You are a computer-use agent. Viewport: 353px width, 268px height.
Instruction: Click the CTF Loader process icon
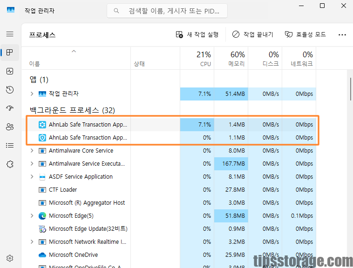click(42, 190)
